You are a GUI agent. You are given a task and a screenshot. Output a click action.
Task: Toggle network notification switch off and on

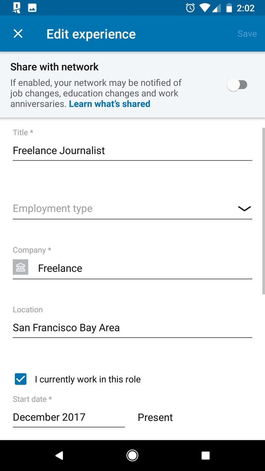pos(237,84)
